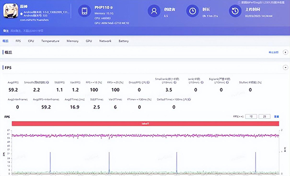The image size is (290, 176).
Task: Click the Memory 15.1G text
Action: (104, 14)
